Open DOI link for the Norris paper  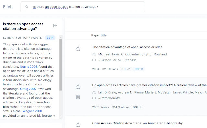[126, 69]
